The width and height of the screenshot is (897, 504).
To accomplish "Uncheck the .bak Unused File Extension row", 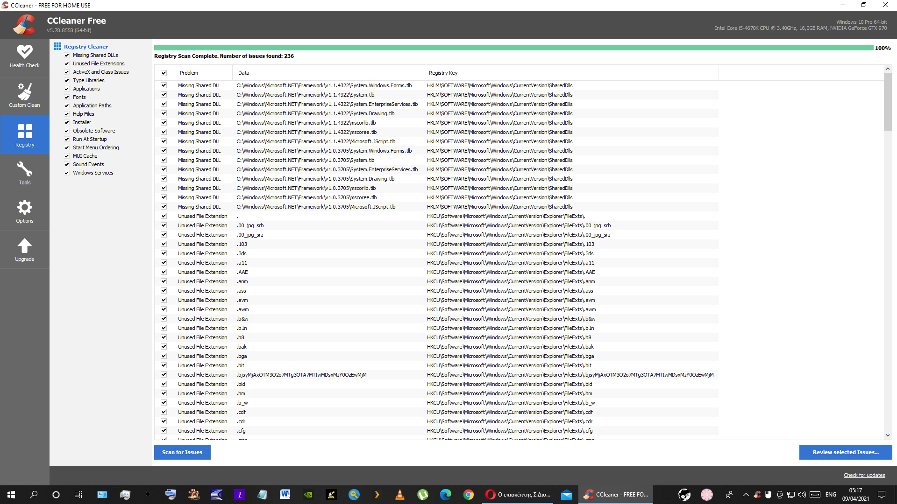I will pyautogui.click(x=164, y=347).
